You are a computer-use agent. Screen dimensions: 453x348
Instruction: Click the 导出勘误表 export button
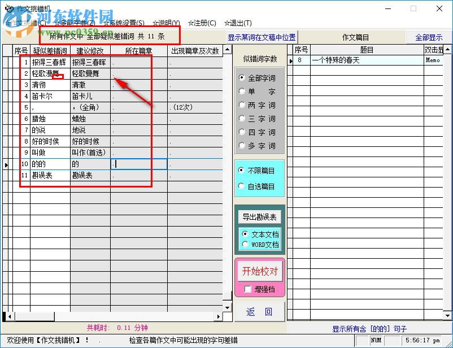tap(259, 216)
